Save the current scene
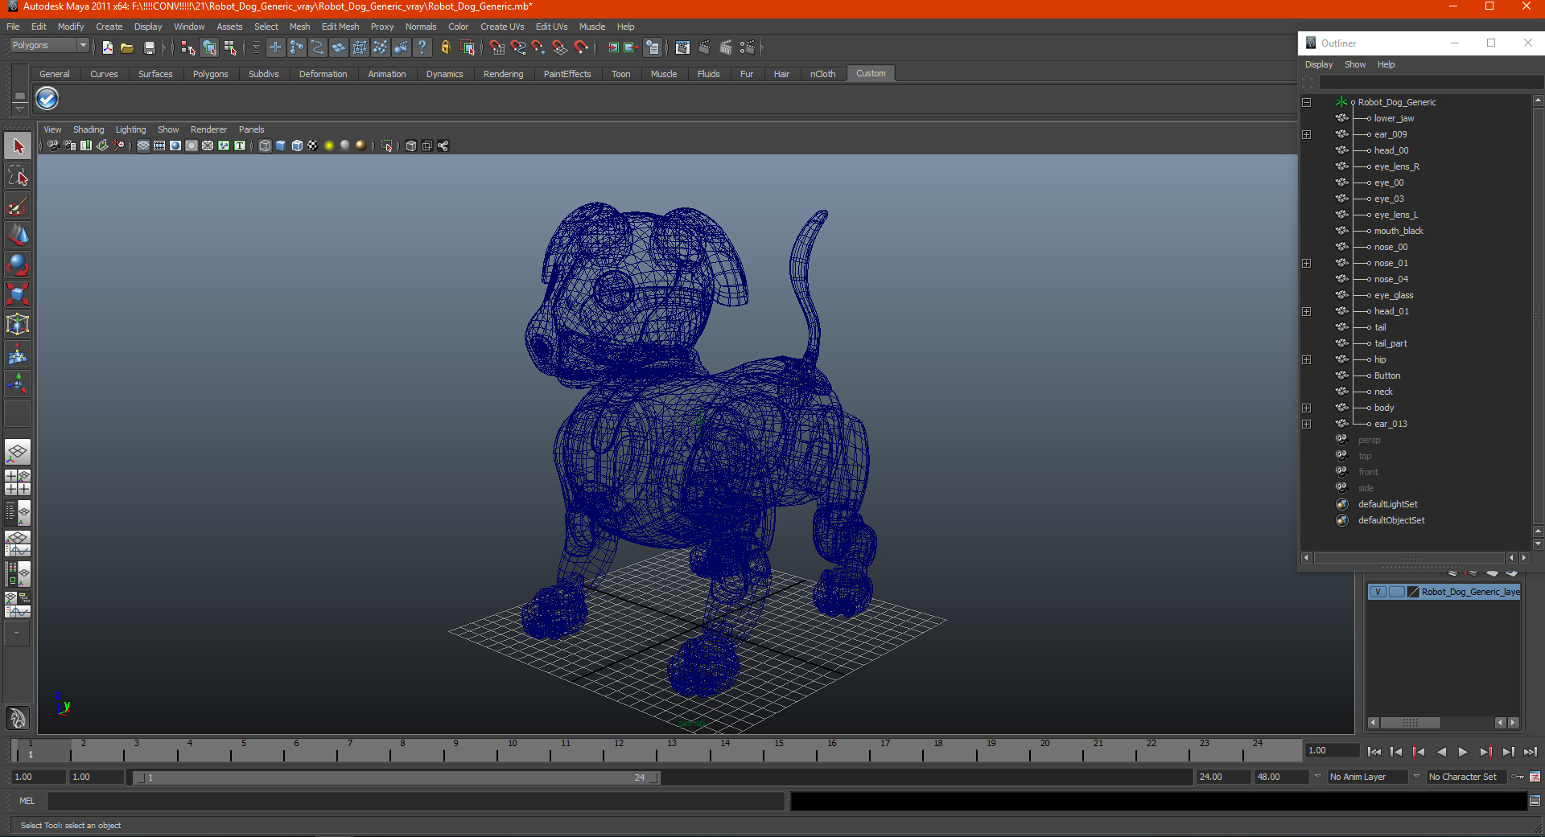The image size is (1545, 837). tap(149, 48)
